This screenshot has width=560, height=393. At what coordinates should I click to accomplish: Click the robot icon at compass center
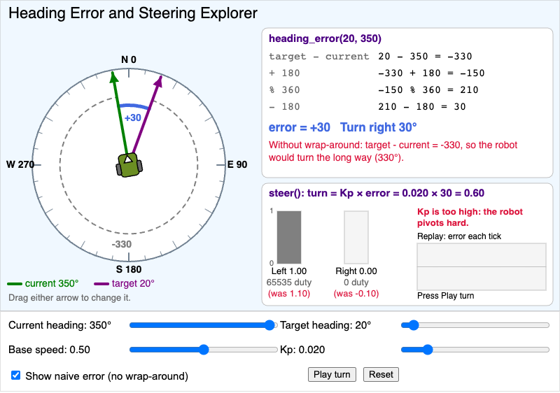129,165
